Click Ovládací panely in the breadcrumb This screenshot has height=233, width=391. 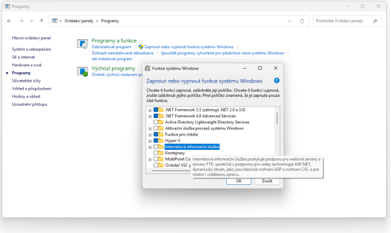(x=79, y=21)
